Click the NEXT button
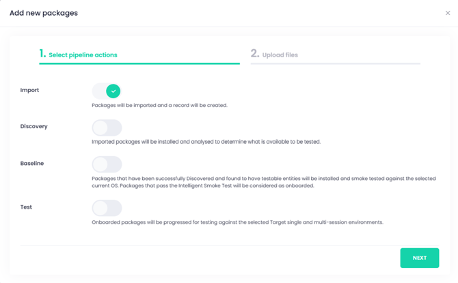Screen dimensions: 458x283 420,258
